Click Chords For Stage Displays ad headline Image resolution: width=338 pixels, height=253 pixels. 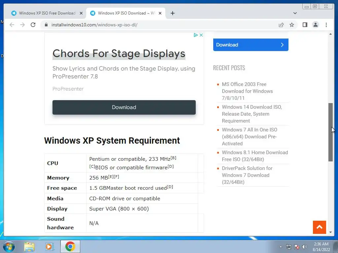[119, 53]
